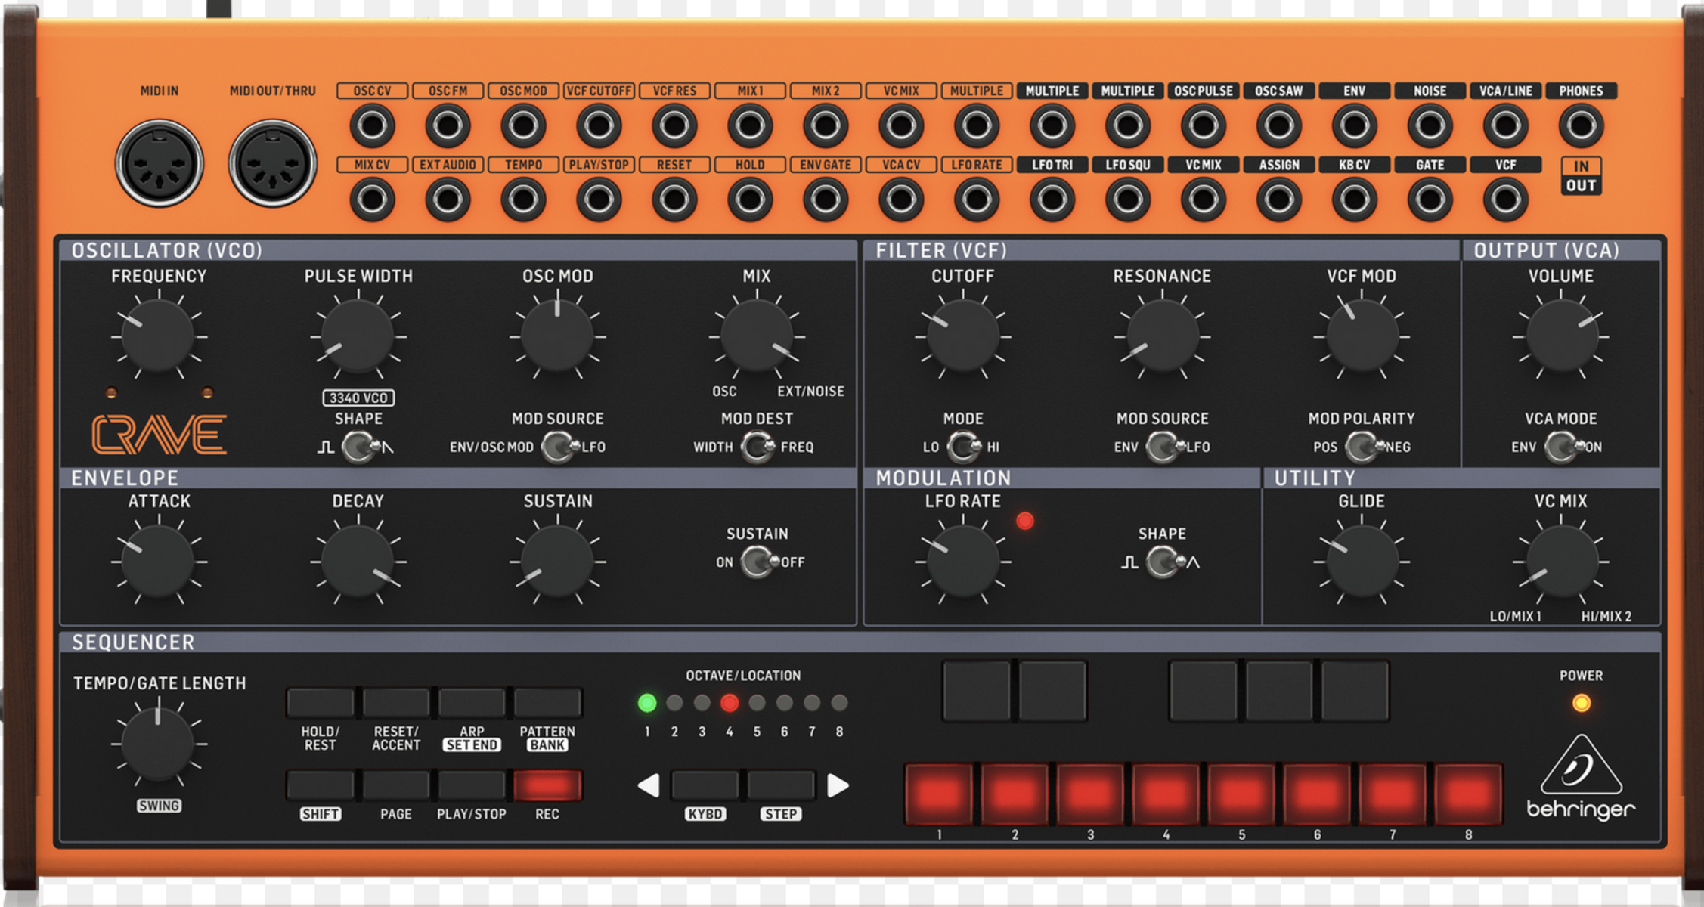The image size is (1704, 907).
Task: Click the TEMPO/GATE LENGTH knob
Action: point(158,743)
